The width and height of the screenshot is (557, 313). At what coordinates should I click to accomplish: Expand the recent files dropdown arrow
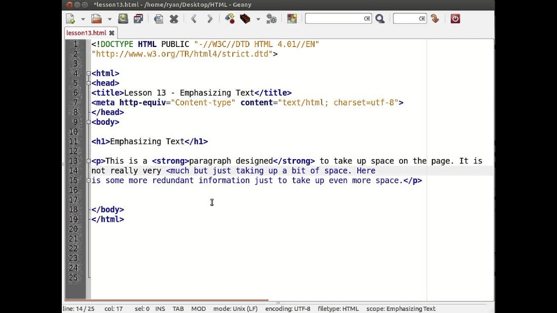coord(109,19)
